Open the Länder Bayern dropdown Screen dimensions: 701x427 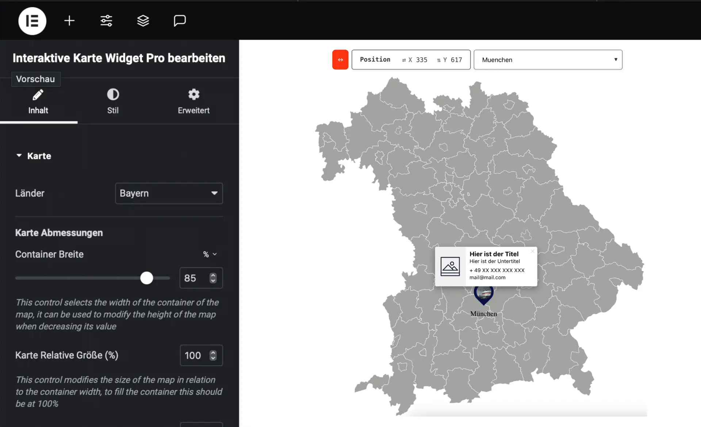click(x=169, y=193)
